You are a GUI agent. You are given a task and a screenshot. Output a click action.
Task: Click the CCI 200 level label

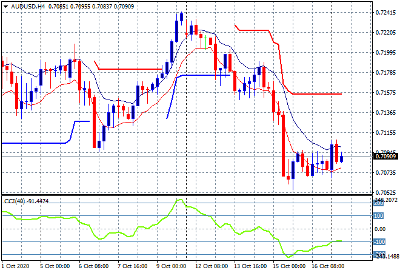coord(379,203)
